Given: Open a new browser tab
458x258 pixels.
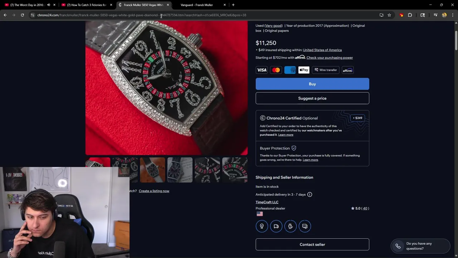Looking at the screenshot, I should [x=233, y=5].
